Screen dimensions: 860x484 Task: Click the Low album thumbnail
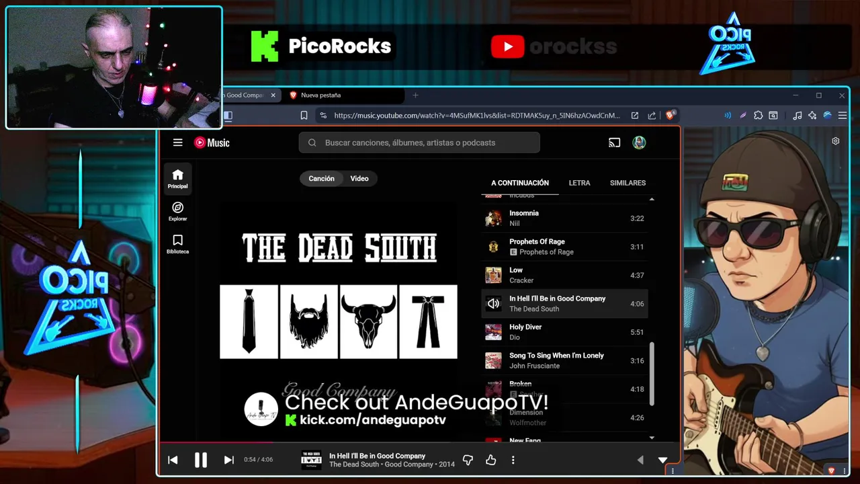coord(493,275)
